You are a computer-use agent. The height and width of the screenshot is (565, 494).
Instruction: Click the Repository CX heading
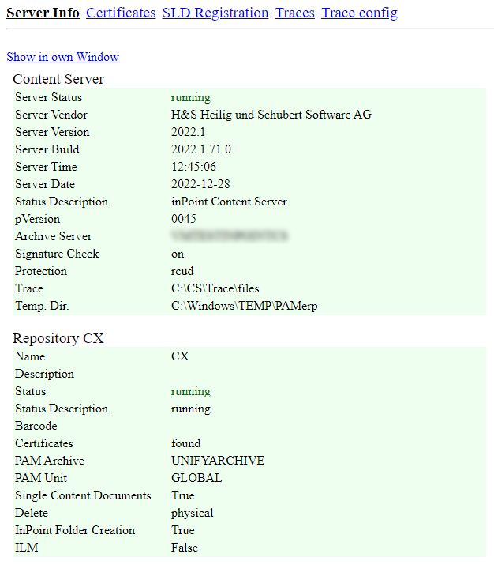58,338
